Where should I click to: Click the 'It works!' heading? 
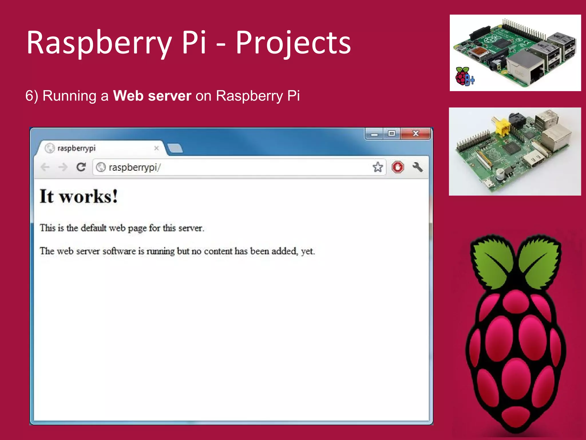79,197
